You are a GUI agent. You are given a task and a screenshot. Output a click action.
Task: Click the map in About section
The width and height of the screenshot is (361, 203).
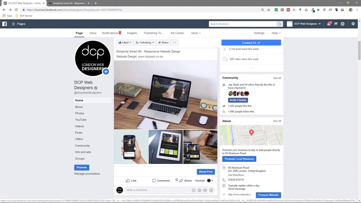click(251, 135)
